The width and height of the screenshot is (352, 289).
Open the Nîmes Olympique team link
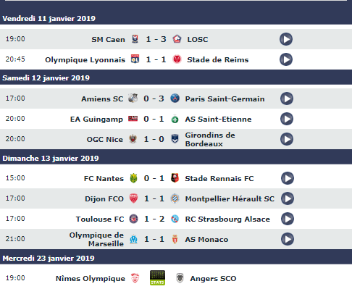91,278
